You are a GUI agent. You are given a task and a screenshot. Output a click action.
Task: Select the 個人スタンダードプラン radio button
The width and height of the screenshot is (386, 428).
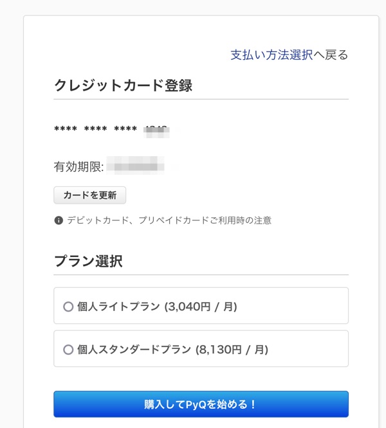point(68,350)
